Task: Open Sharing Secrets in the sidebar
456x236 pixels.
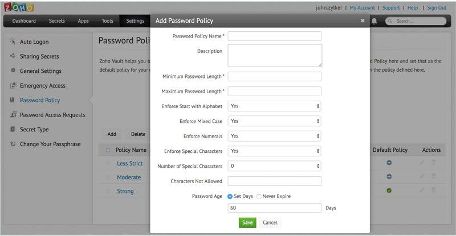Action: click(x=39, y=56)
